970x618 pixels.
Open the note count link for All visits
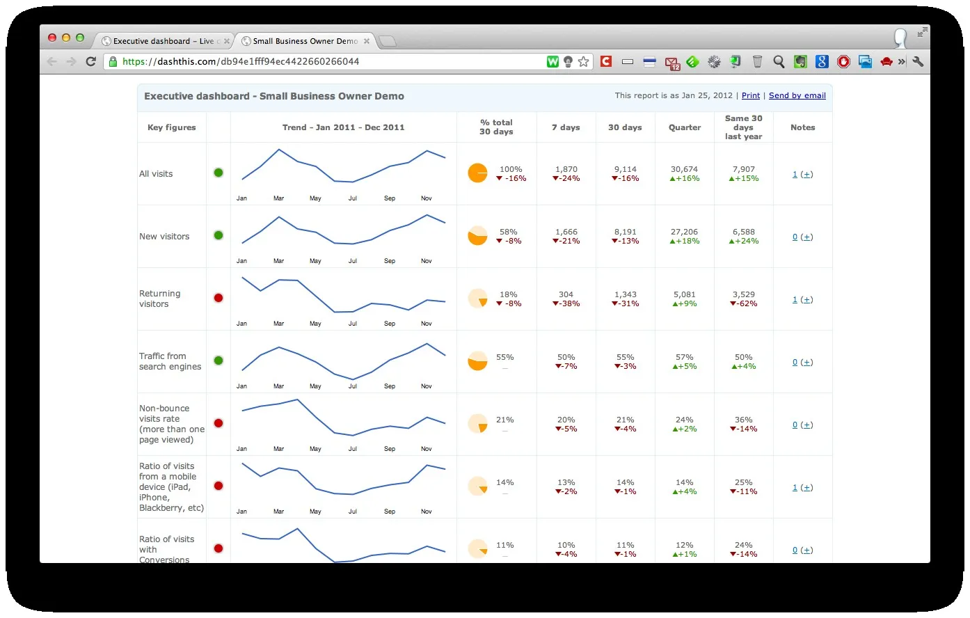coord(795,175)
